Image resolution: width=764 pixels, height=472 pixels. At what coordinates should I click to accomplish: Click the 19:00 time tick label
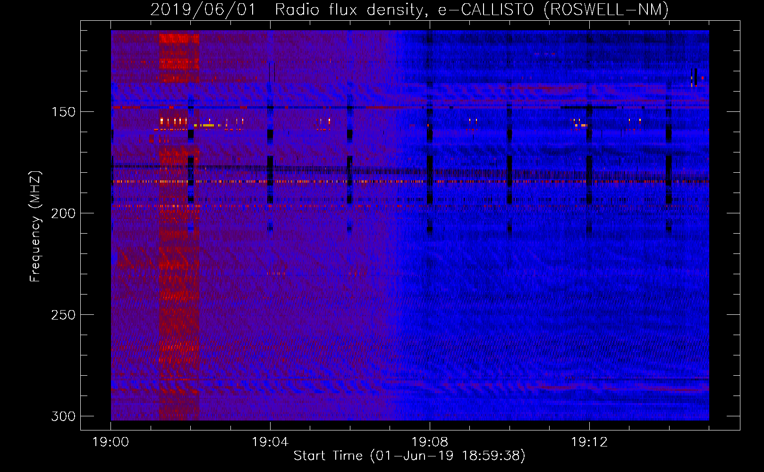point(110,442)
